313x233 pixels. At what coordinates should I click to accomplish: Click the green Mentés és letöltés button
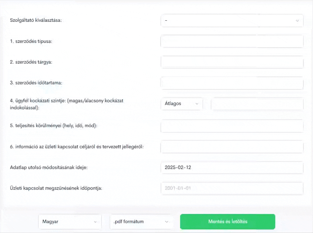(228, 222)
